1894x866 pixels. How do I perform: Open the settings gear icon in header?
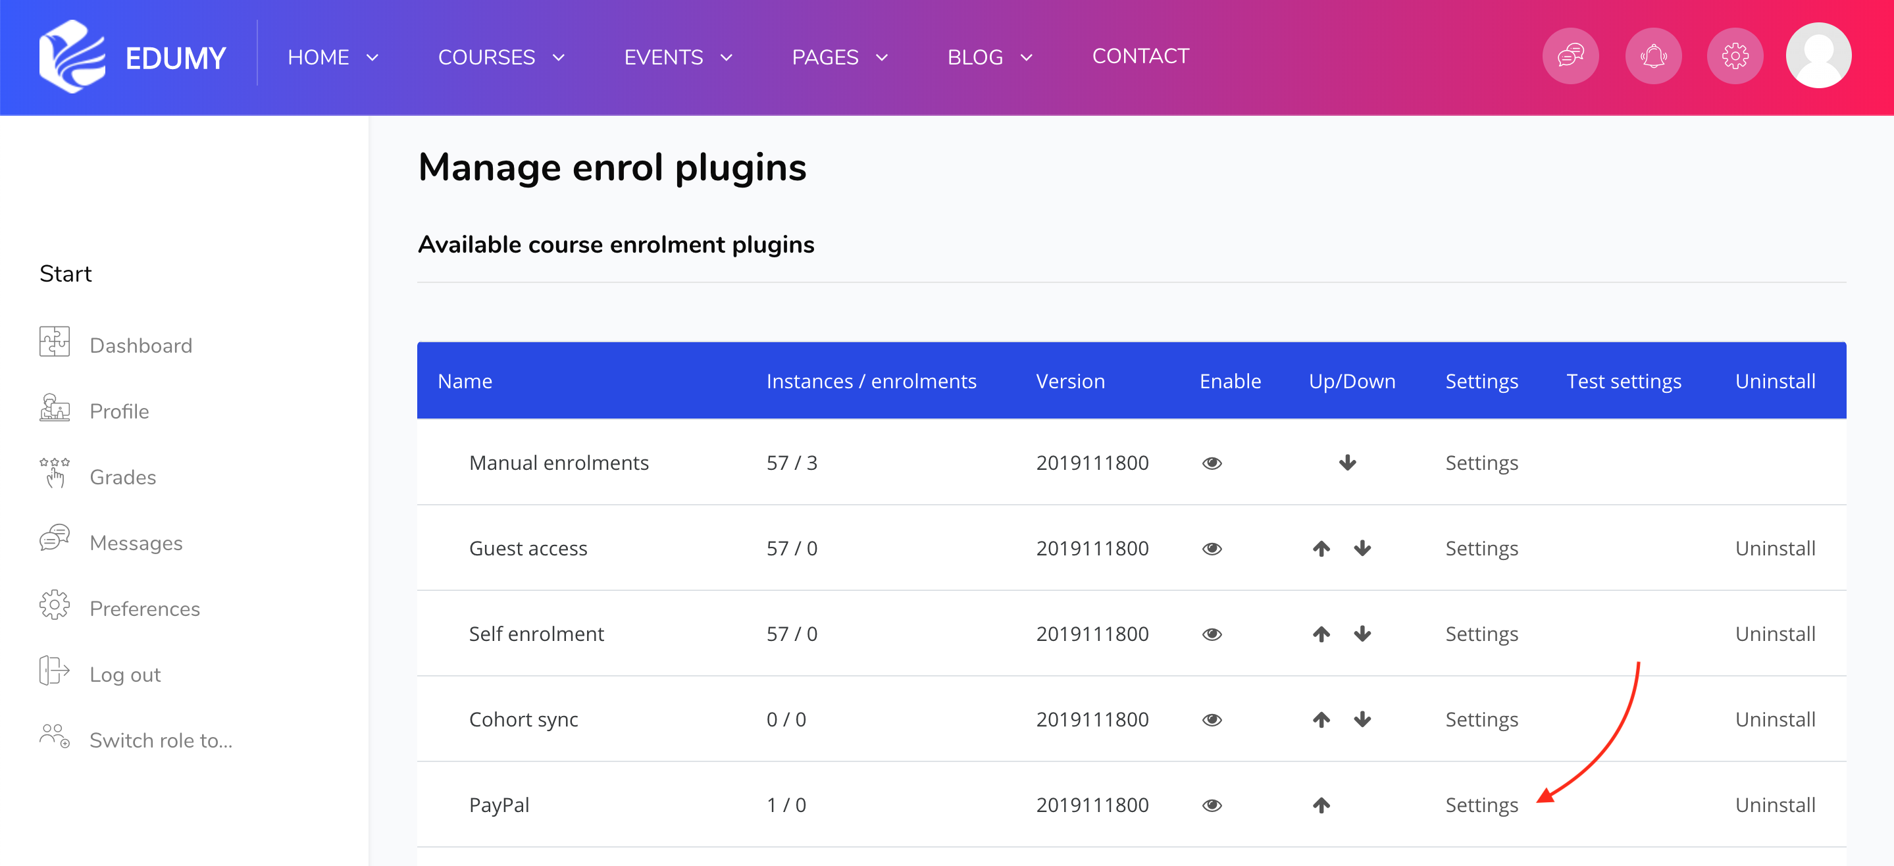1735,56
